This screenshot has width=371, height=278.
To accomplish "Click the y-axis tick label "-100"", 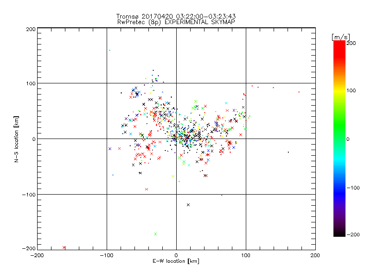I will (29, 195).
